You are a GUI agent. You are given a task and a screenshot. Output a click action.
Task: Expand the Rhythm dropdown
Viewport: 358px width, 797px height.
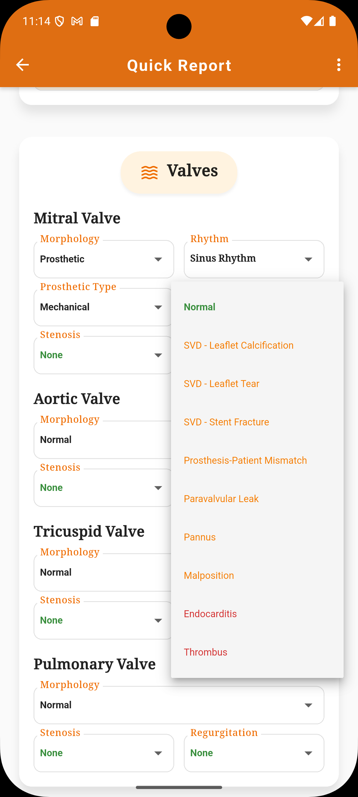click(254, 259)
